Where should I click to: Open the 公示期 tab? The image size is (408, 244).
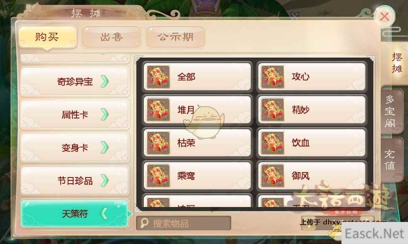pyautogui.click(x=176, y=37)
